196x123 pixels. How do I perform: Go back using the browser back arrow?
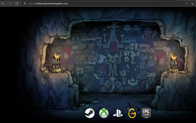coord(3,4)
